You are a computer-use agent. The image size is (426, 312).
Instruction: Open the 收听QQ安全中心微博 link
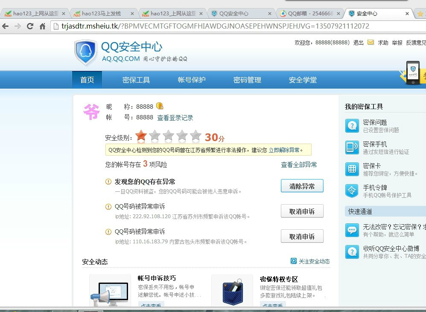point(391,248)
